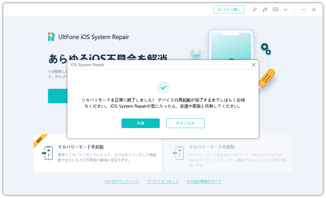Image resolution: width=326 pixels, height=198 pixels.
Task: Click the iOS System Repair dialog title
Action: pos(87,65)
